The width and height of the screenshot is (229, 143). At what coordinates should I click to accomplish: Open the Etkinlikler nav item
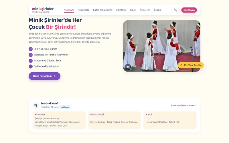[121, 10]
